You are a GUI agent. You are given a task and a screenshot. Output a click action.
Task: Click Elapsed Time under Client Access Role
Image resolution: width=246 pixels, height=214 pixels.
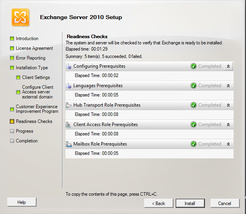tap(97, 134)
